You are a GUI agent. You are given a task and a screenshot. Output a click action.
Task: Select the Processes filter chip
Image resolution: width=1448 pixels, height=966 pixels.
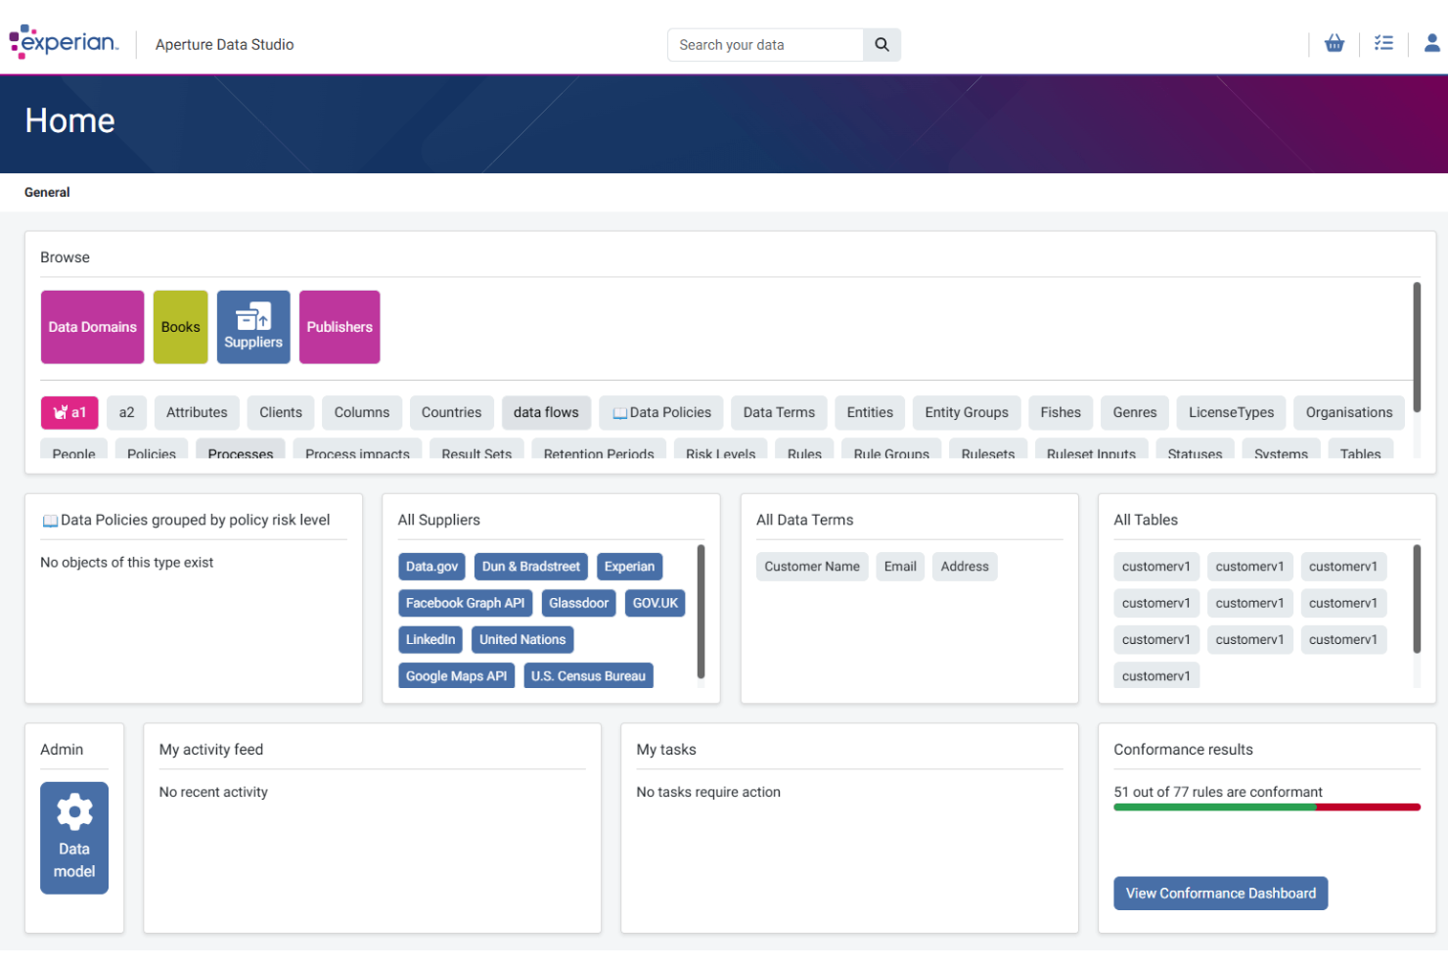pos(240,453)
